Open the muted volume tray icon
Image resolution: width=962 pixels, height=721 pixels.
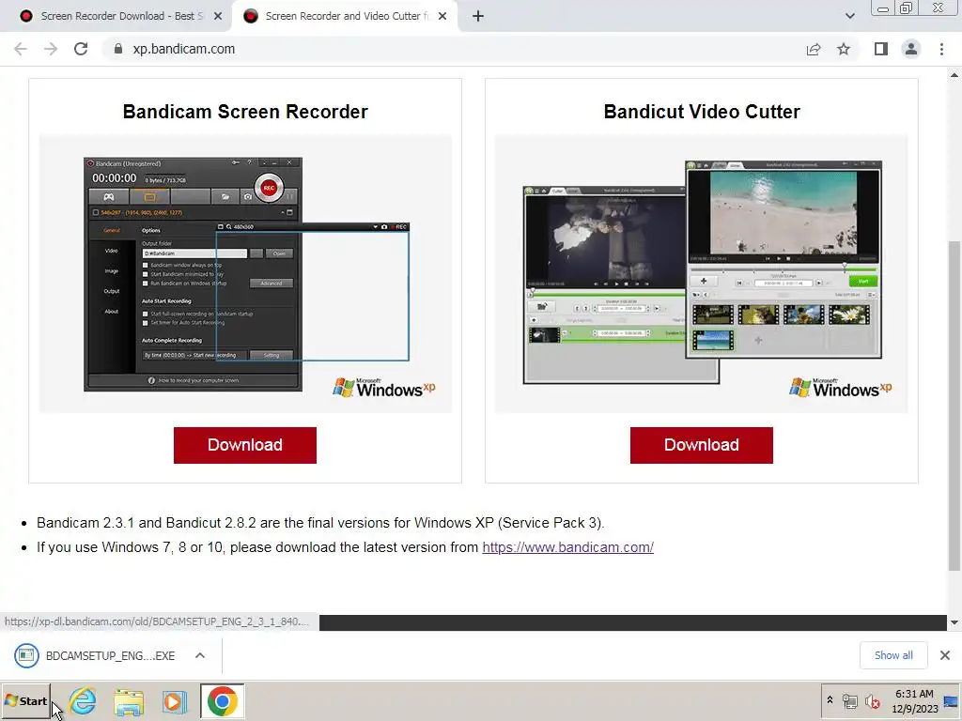coord(872,701)
